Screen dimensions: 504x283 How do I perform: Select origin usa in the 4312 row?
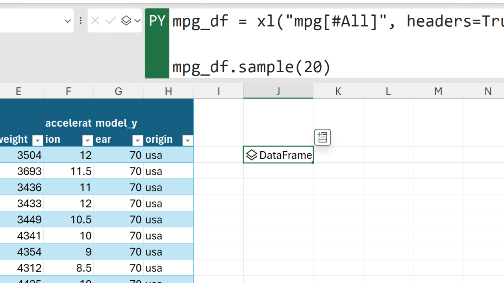click(169, 268)
